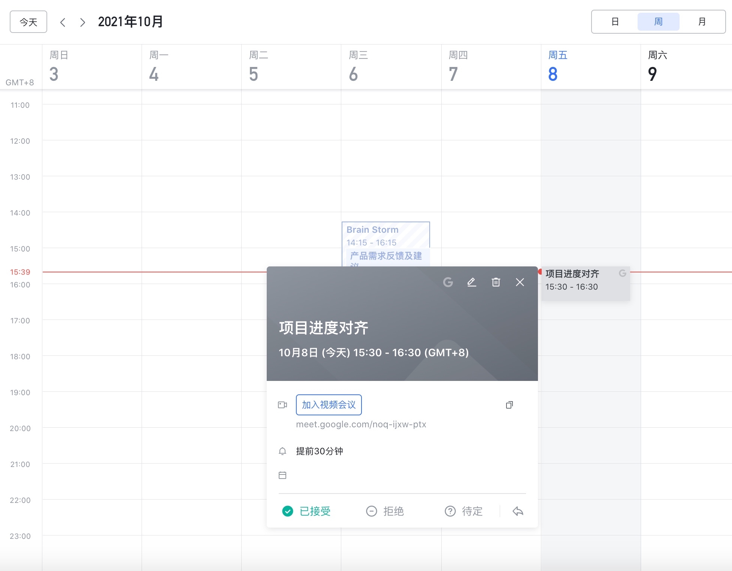Click meet.google.com/noq-ijxw-ptx link text

click(361, 424)
